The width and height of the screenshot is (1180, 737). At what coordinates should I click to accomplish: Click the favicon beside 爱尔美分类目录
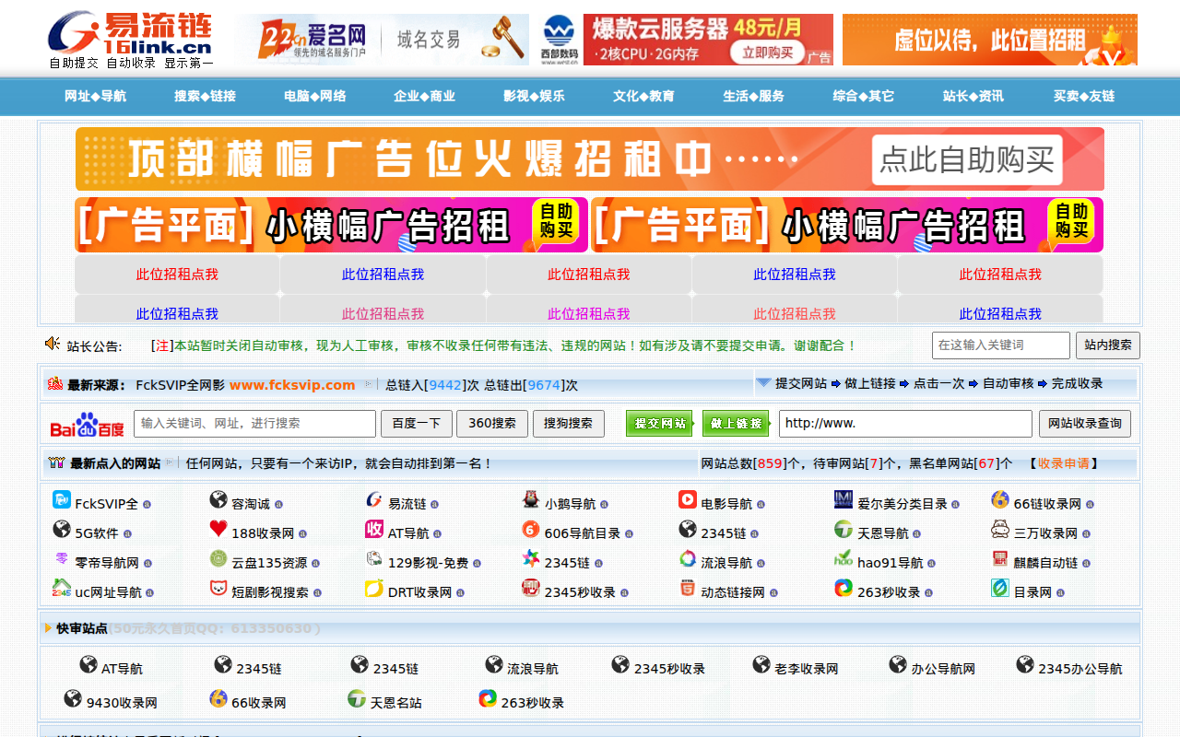pos(844,500)
